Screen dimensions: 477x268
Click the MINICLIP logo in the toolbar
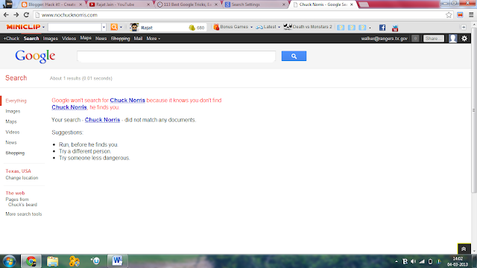click(23, 27)
